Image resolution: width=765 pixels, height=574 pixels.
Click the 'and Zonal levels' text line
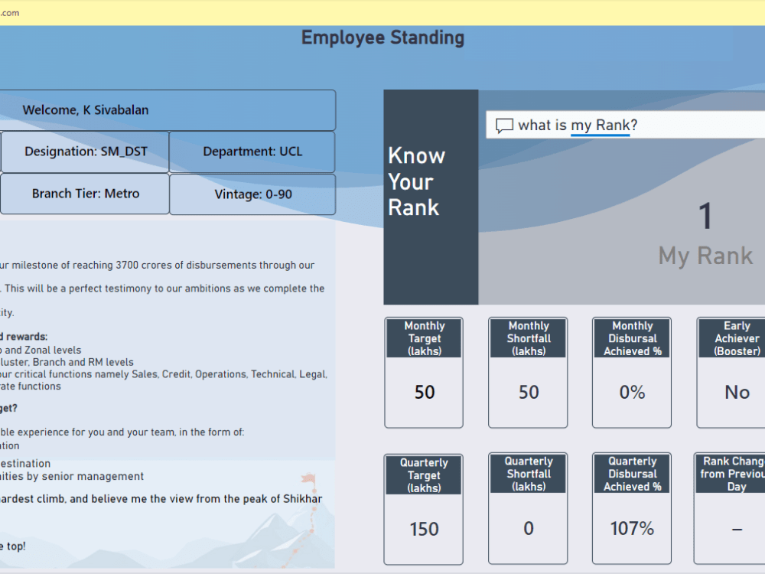tap(41, 350)
